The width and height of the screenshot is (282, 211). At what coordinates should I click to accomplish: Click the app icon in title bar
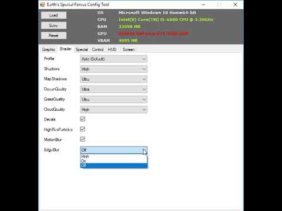(x=42, y=5)
